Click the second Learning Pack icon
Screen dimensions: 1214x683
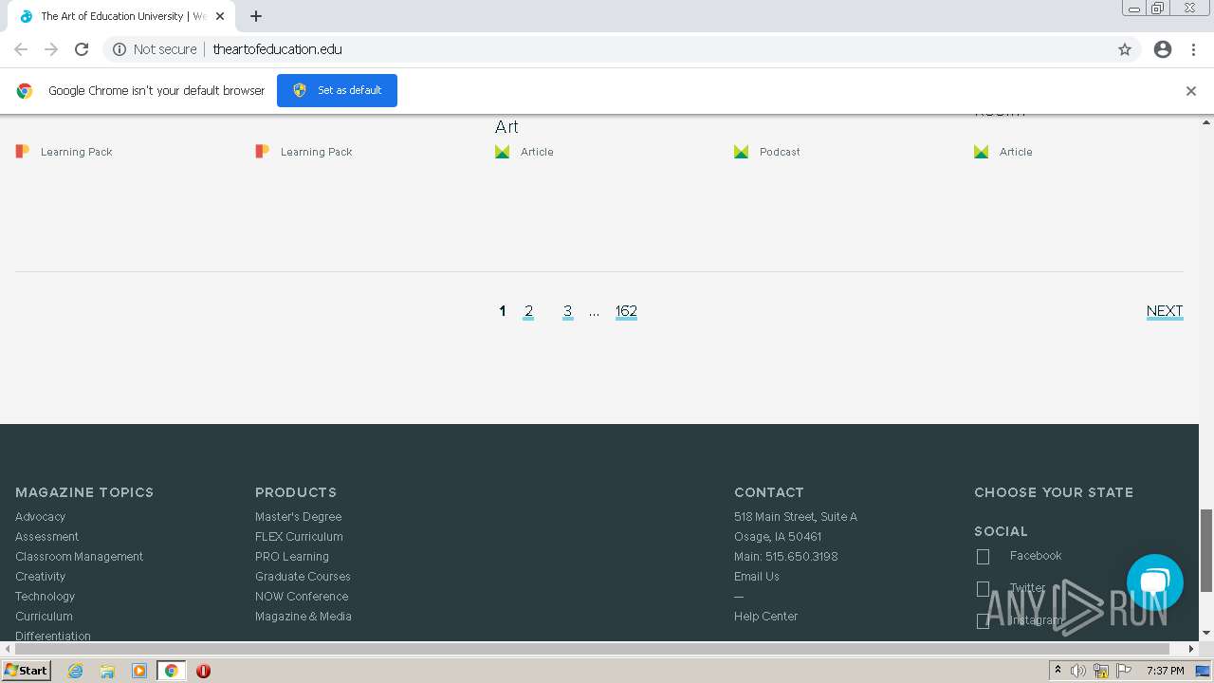click(263, 151)
